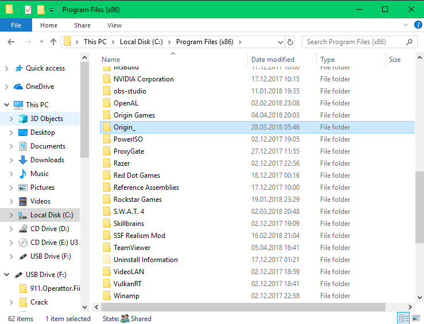Sort by the Name column header

click(x=111, y=60)
